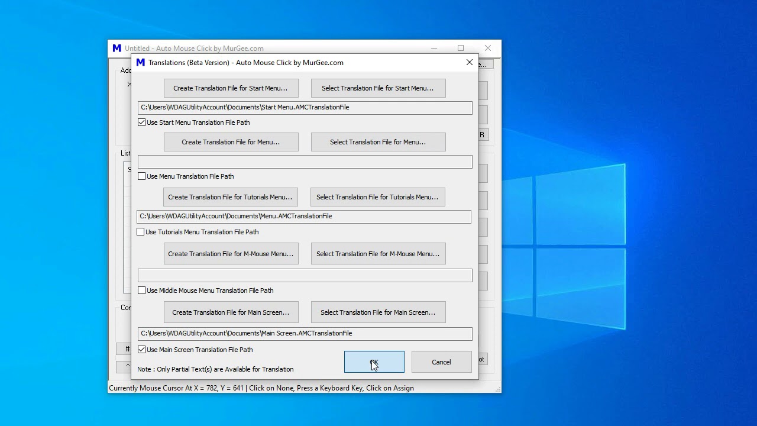Click Create Translation File for Tutorials Menu
This screenshot has width=757, height=426.
pos(230,197)
